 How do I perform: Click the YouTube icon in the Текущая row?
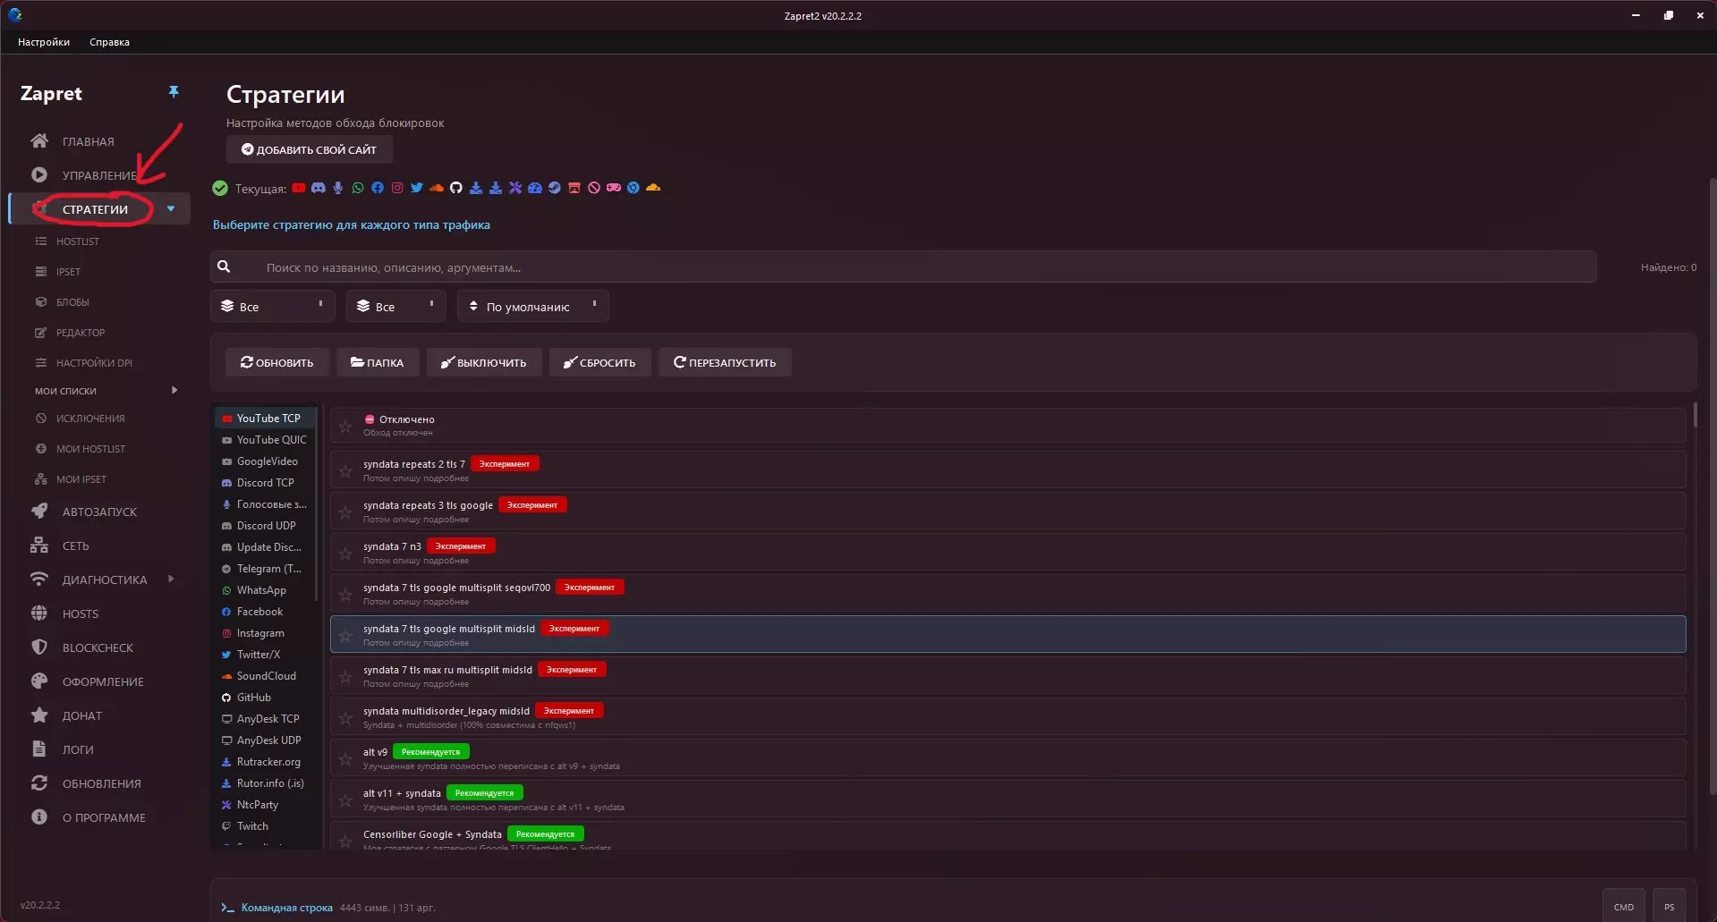point(299,188)
